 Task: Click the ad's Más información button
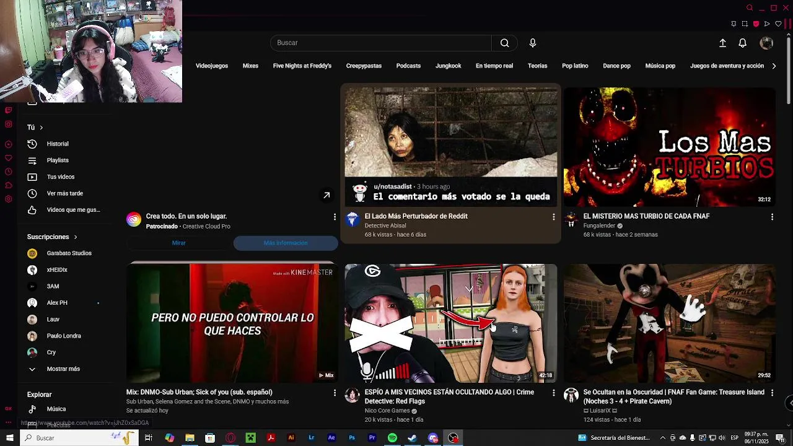coord(286,243)
